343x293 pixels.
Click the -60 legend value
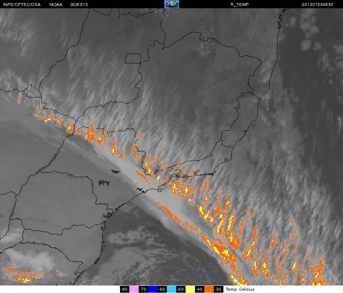click(x=162, y=289)
